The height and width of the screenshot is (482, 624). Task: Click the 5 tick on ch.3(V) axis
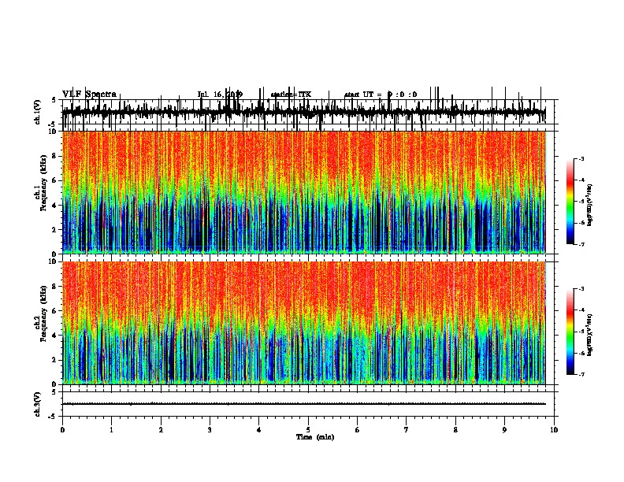tap(54, 392)
